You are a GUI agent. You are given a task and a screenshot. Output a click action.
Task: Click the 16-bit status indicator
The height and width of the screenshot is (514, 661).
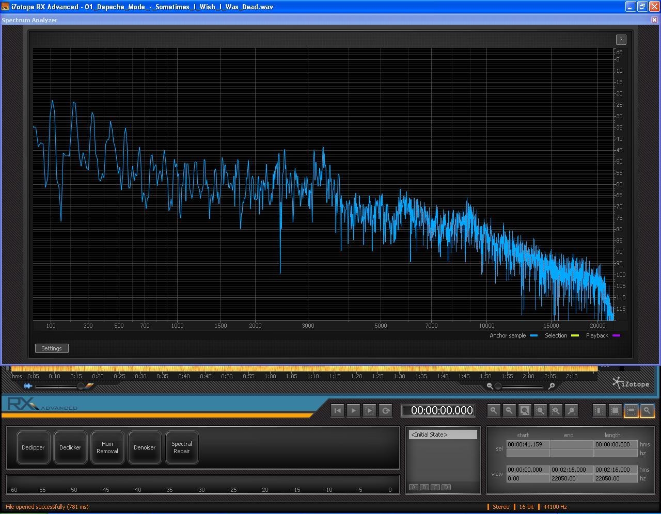click(526, 507)
